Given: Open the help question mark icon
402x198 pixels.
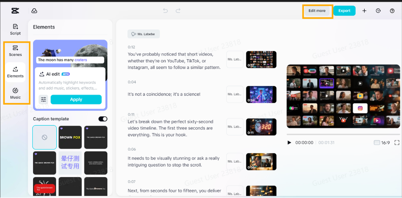Looking at the screenshot, I should coord(392,11).
